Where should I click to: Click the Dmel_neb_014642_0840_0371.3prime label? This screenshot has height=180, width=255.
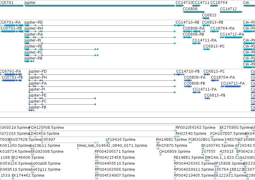coord(112,146)
